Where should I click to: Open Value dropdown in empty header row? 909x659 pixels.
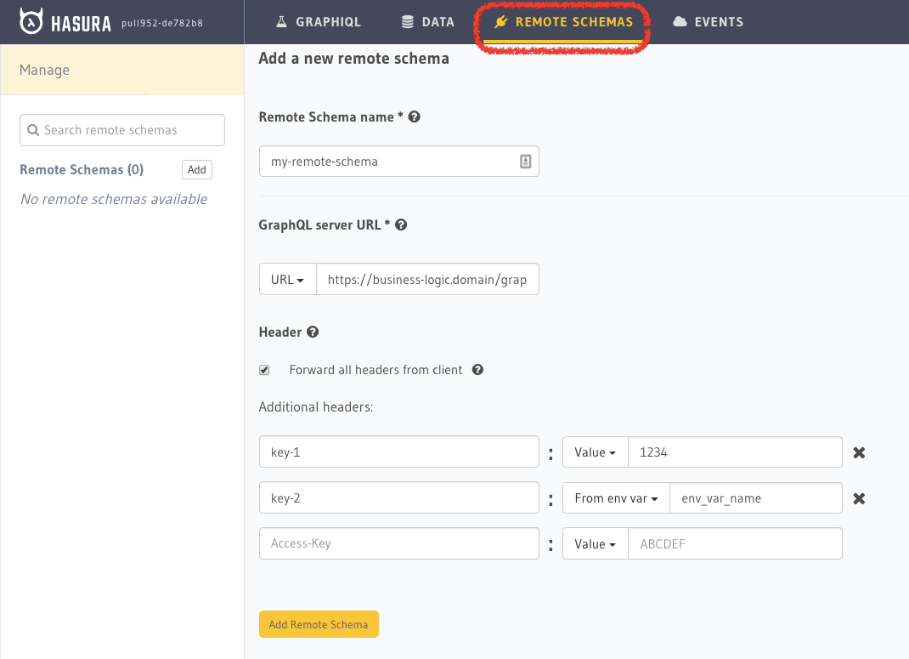(x=595, y=544)
